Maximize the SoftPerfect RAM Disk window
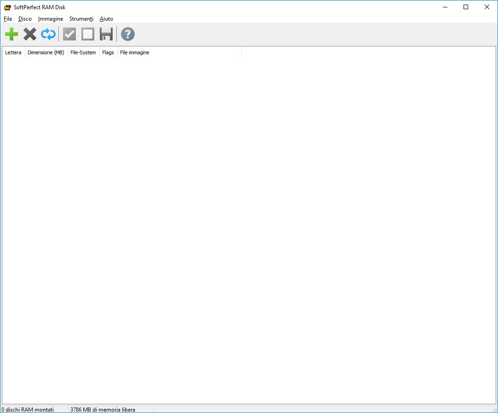 tap(466, 7)
